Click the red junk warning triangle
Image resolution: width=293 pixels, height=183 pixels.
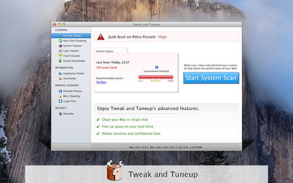coord(101,37)
